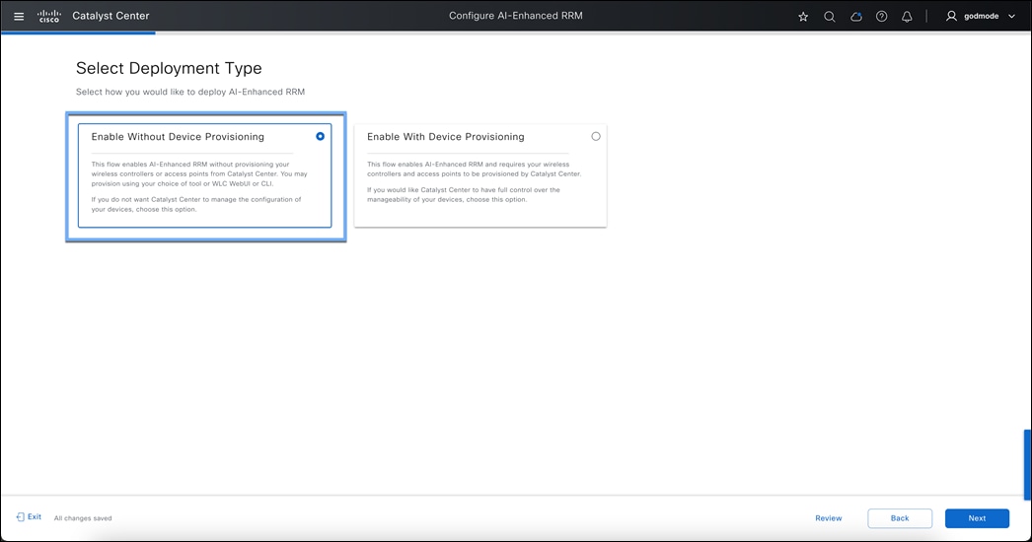This screenshot has height=542, width=1032.
Task: Open the search magnifier icon
Action: [x=830, y=17]
